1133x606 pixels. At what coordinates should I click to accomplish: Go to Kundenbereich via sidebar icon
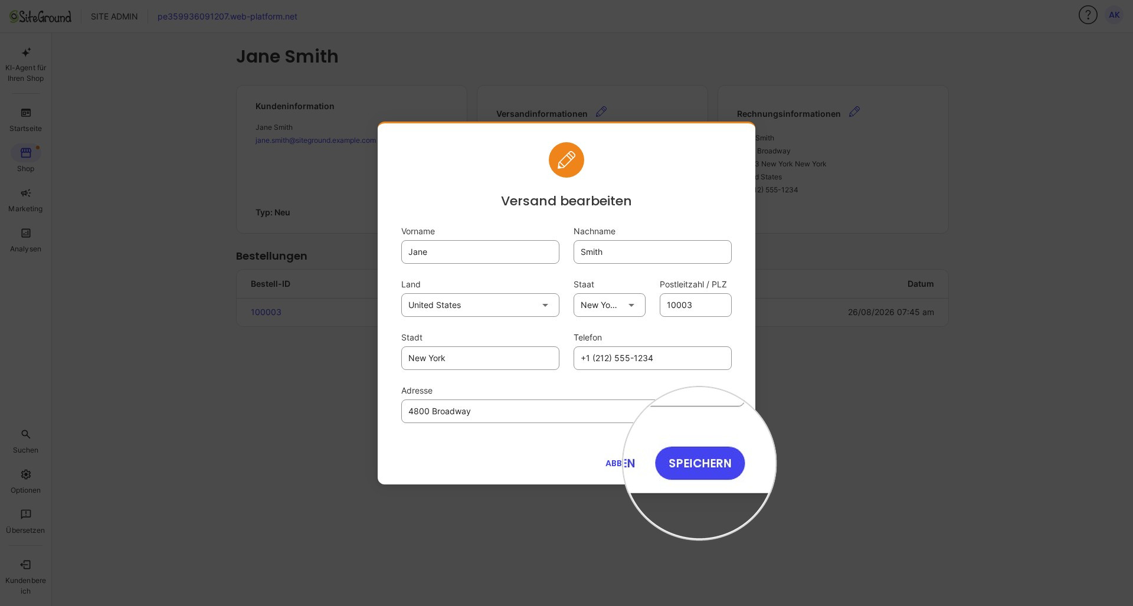25,565
